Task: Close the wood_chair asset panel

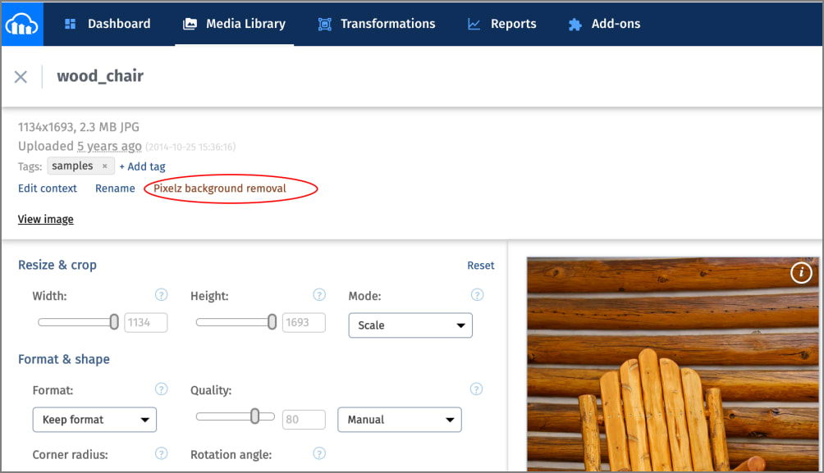Action: (x=21, y=77)
